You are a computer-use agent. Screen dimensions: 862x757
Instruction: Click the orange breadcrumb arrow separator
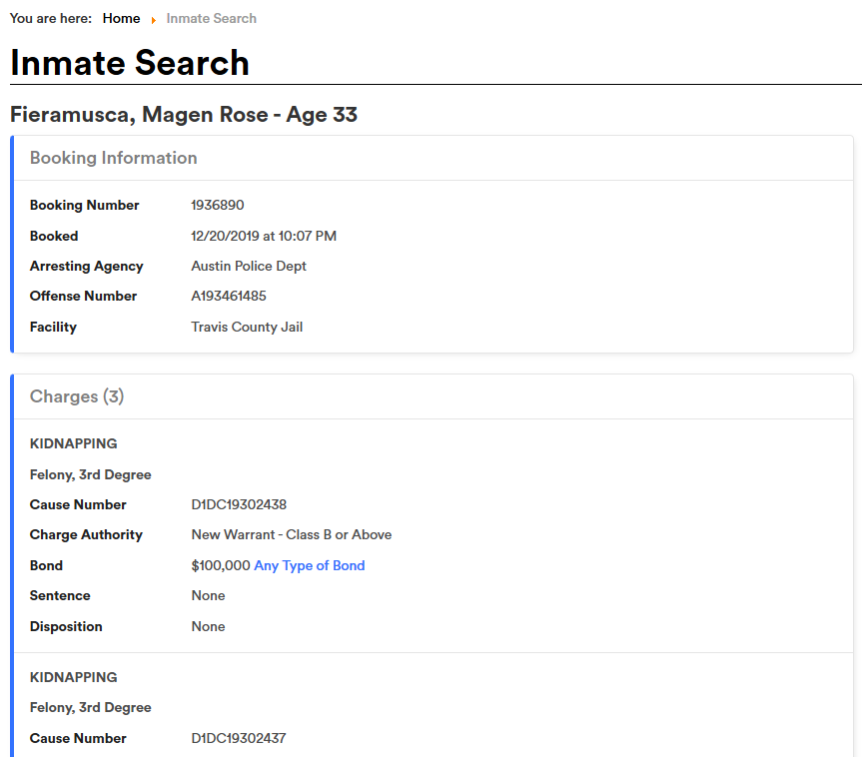[153, 20]
